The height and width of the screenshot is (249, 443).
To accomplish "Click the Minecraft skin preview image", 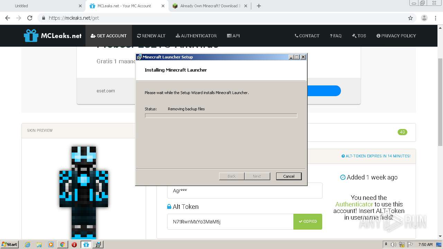I will click(x=84, y=192).
